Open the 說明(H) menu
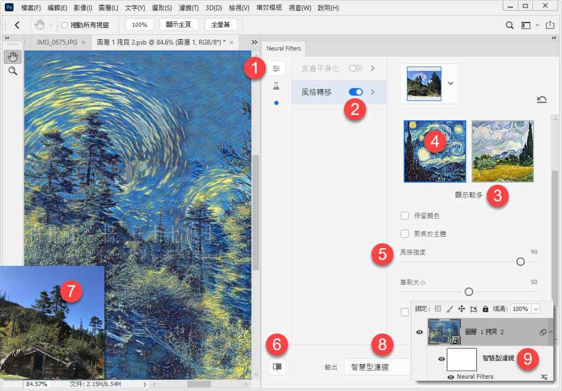 click(328, 8)
